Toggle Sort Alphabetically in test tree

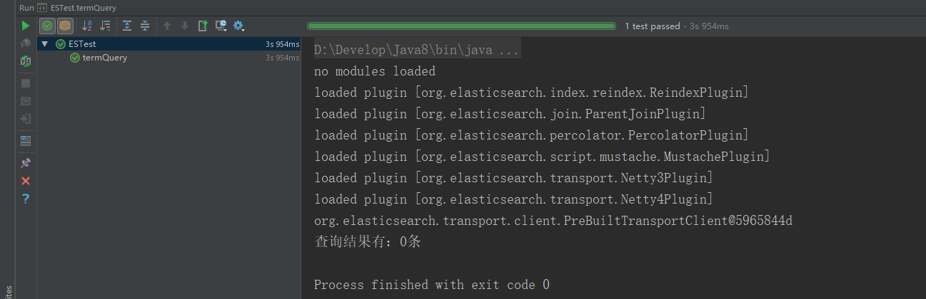point(88,26)
